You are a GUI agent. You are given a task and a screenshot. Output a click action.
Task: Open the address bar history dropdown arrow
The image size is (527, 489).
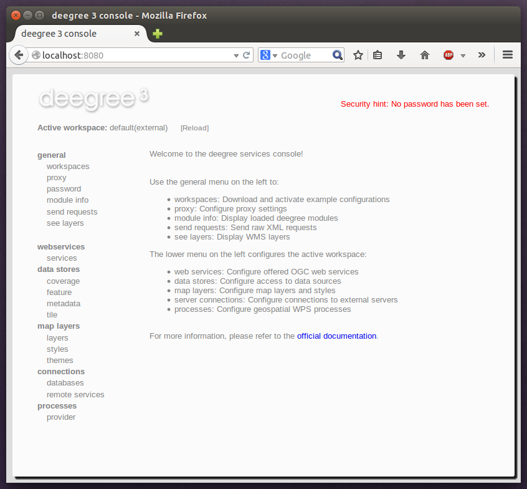click(x=235, y=55)
